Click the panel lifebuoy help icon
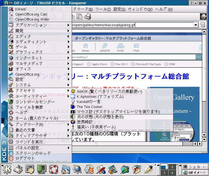This screenshot has width=209, height=176. pyautogui.click(x=54, y=169)
